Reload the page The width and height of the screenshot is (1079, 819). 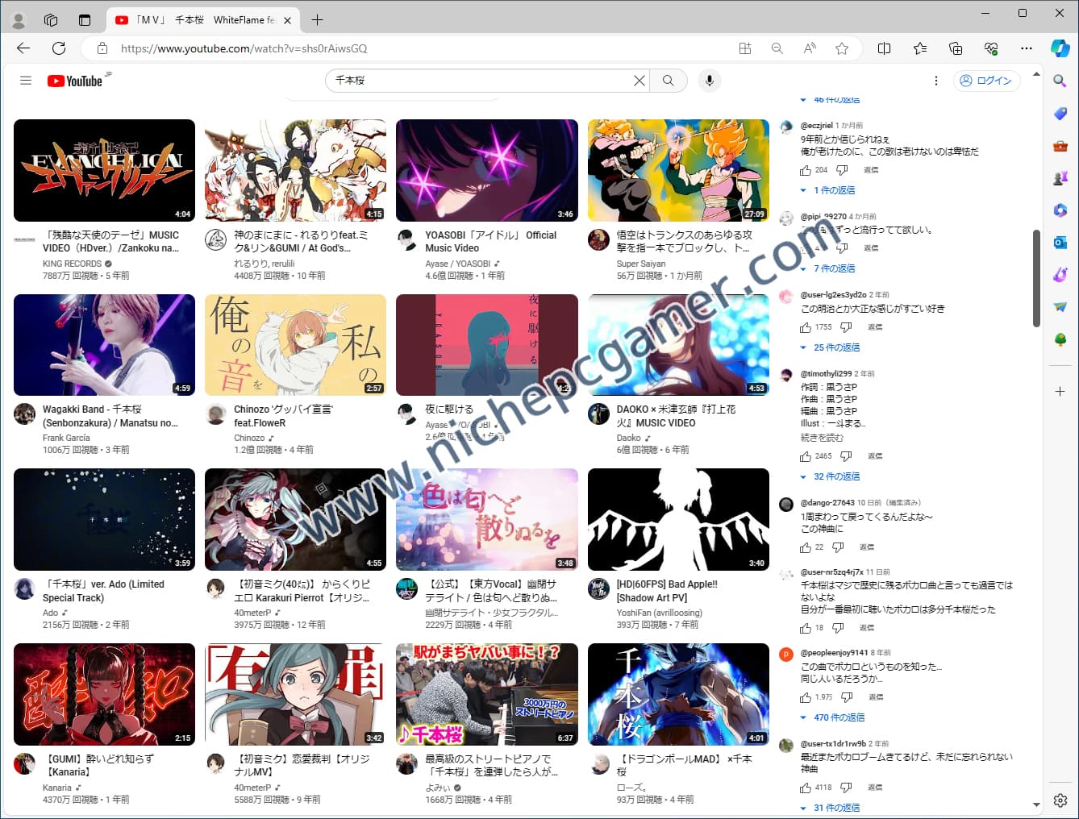click(59, 48)
